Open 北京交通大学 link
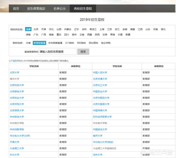 (x=100, y=79)
